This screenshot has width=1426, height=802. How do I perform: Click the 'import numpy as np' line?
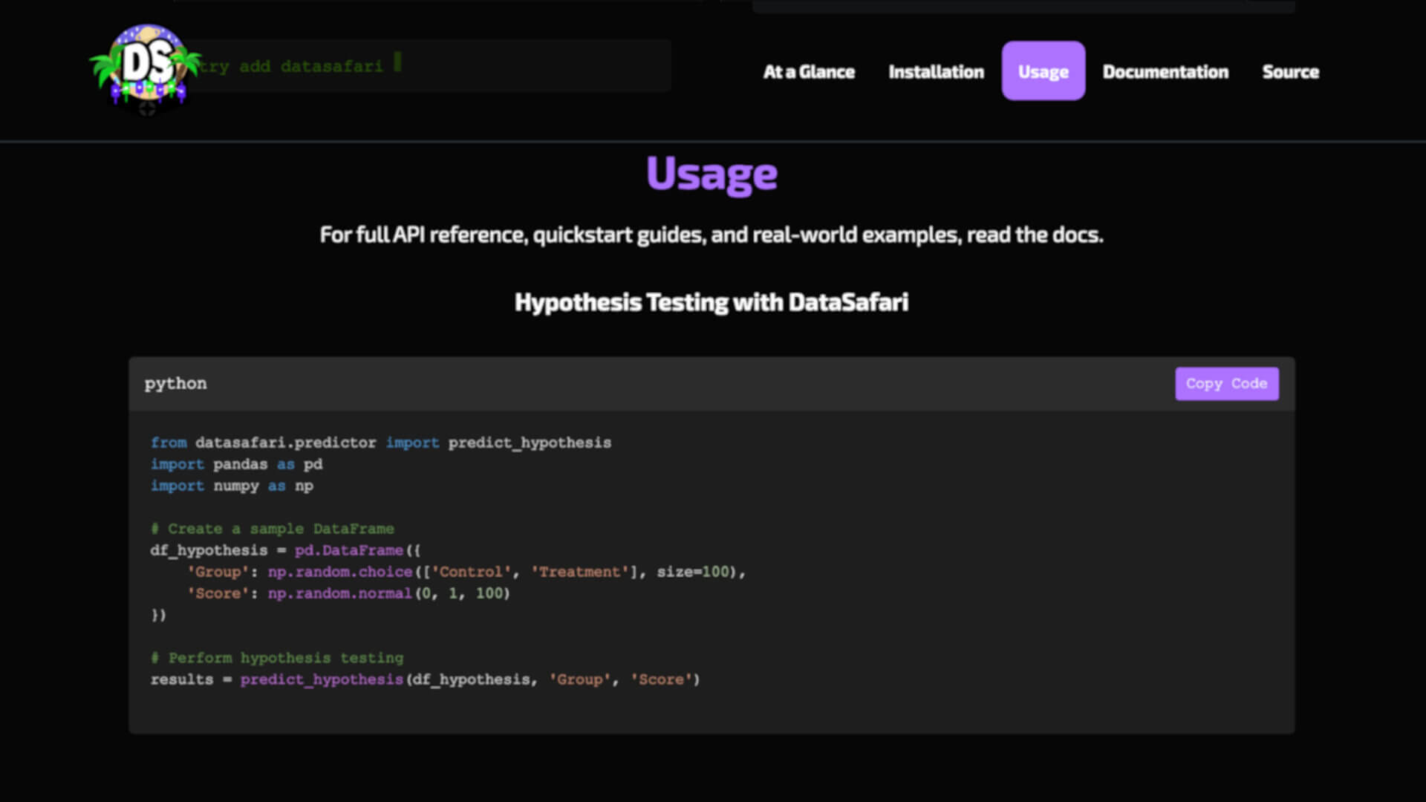point(232,486)
